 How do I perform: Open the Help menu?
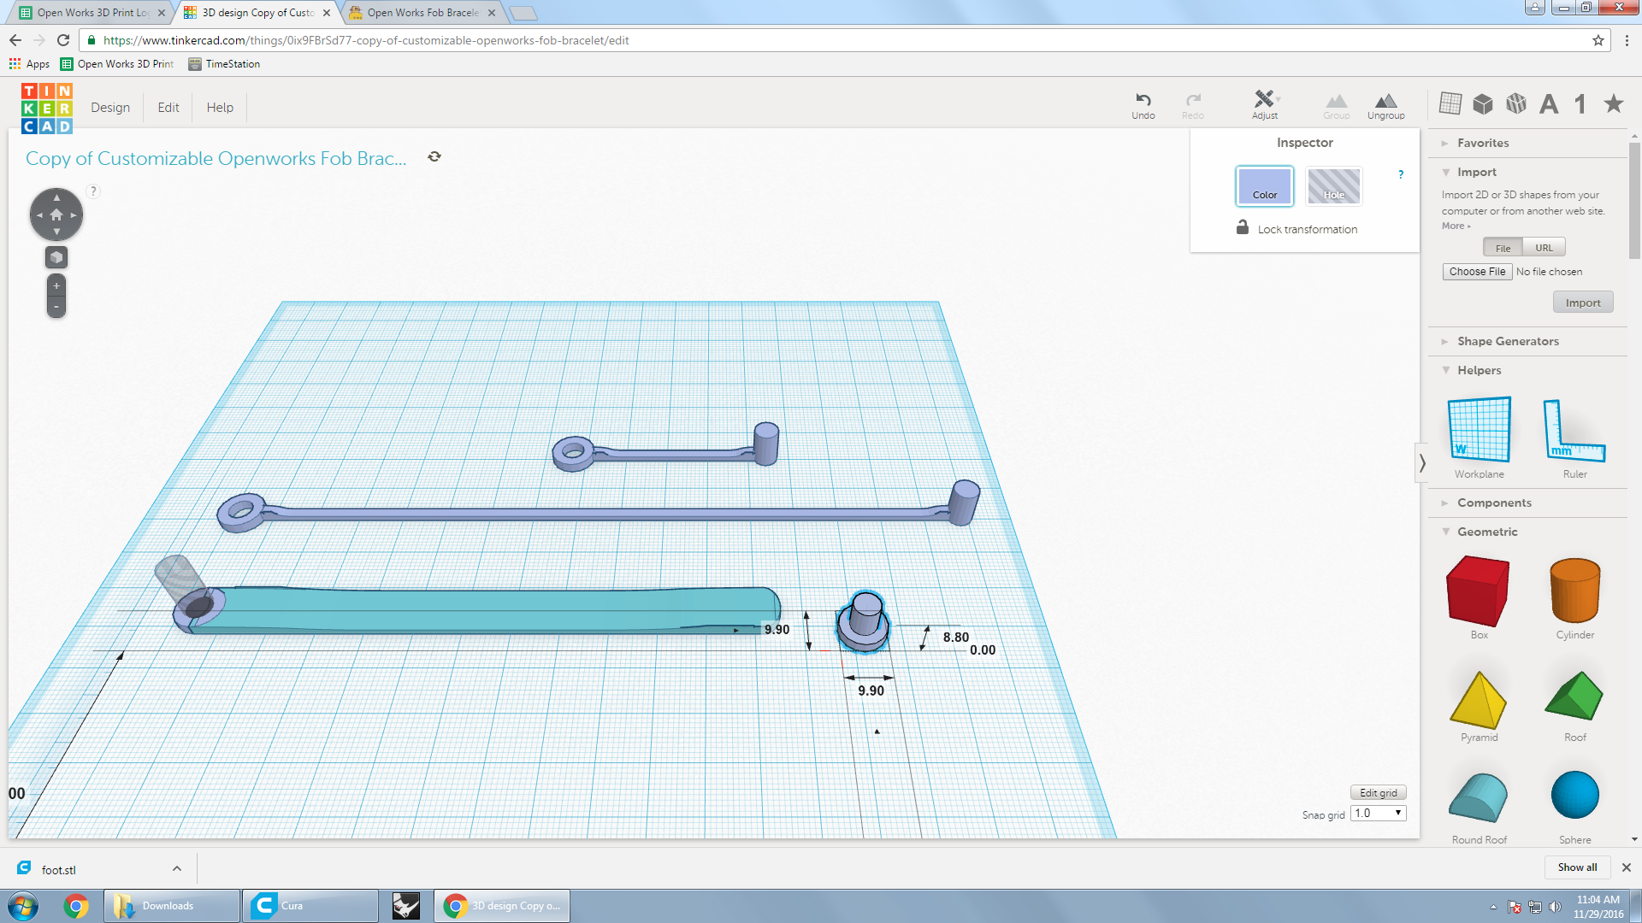point(220,108)
